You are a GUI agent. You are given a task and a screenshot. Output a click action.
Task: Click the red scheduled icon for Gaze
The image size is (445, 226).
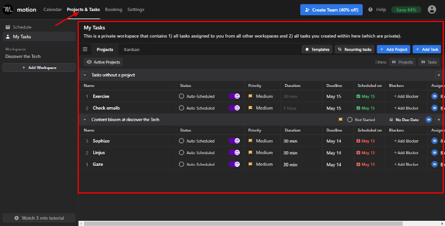tap(358, 164)
